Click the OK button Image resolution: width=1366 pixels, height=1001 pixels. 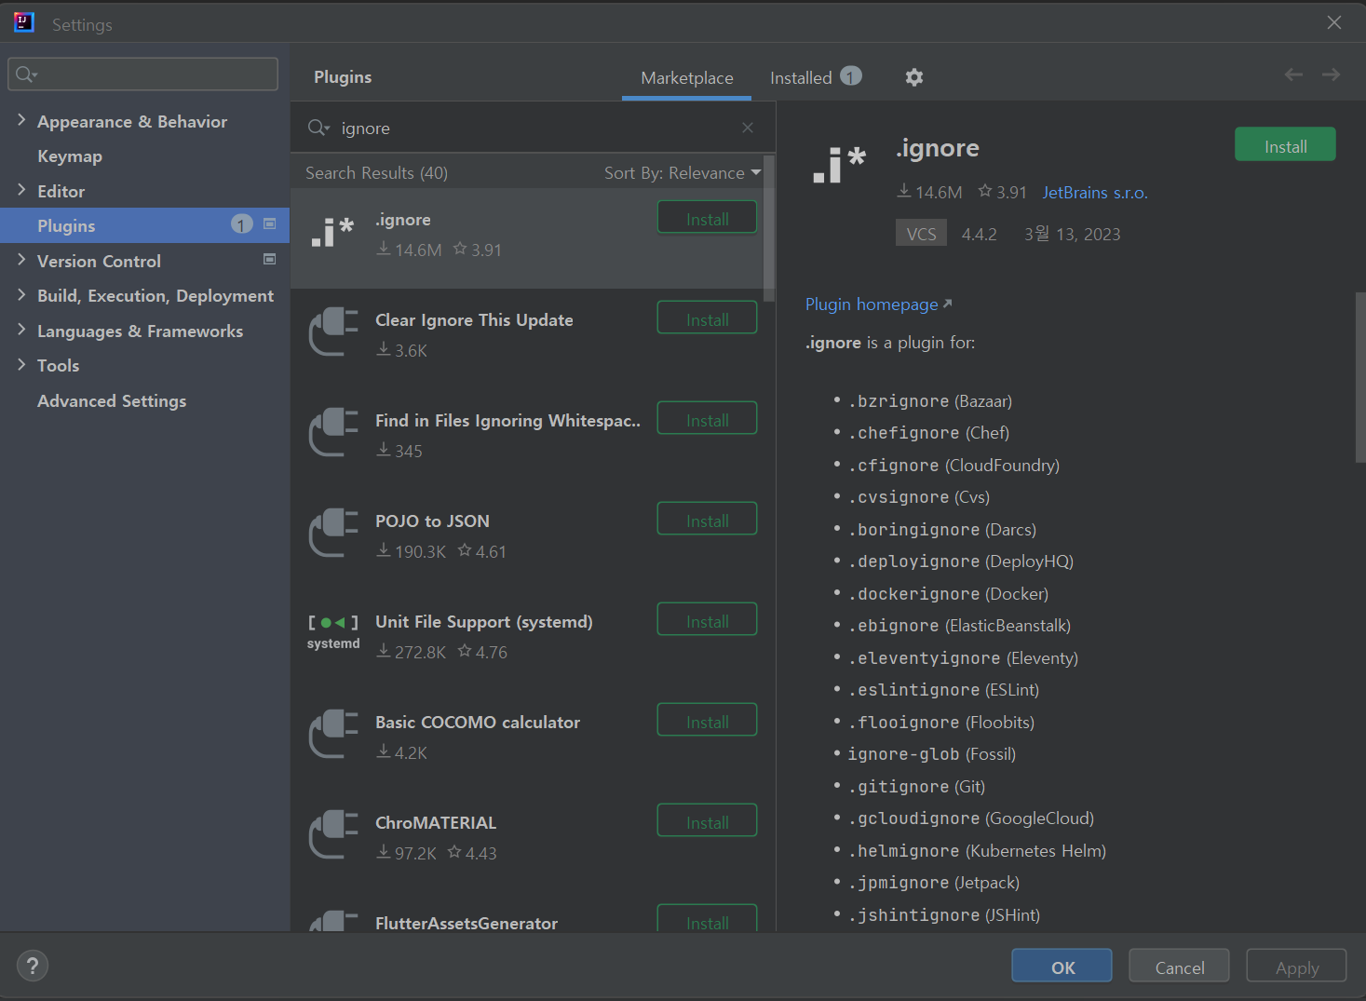1062,967
